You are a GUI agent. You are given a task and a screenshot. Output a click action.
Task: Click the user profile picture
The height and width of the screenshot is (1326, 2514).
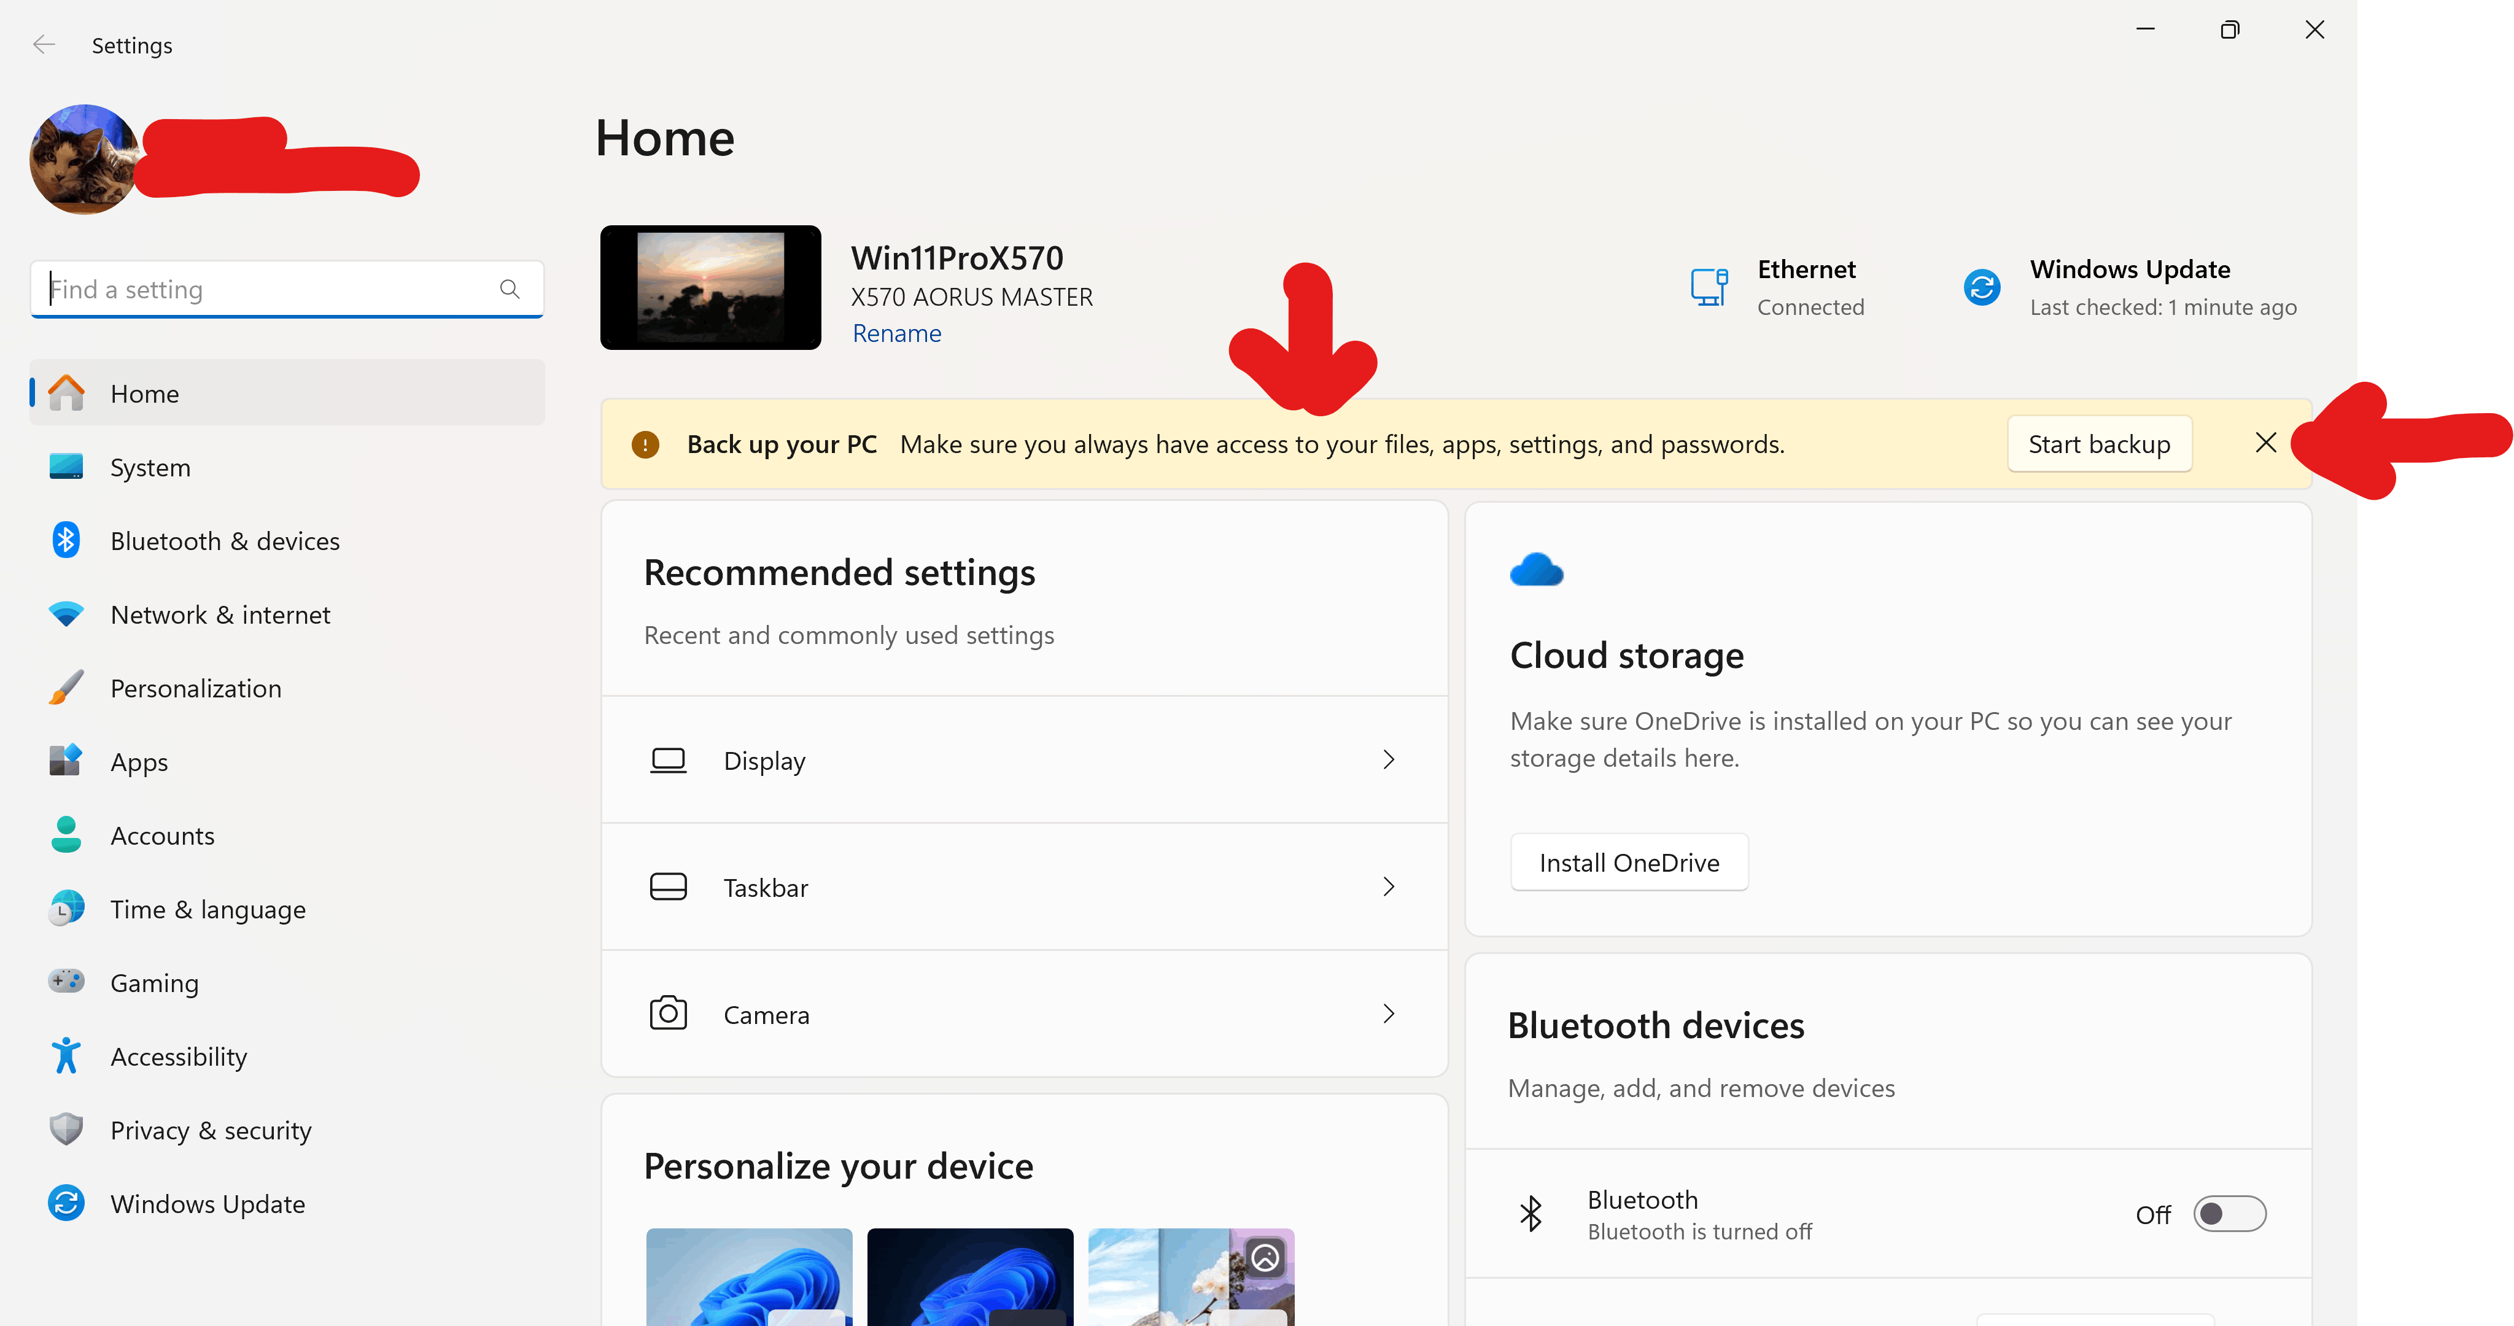[85, 160]
